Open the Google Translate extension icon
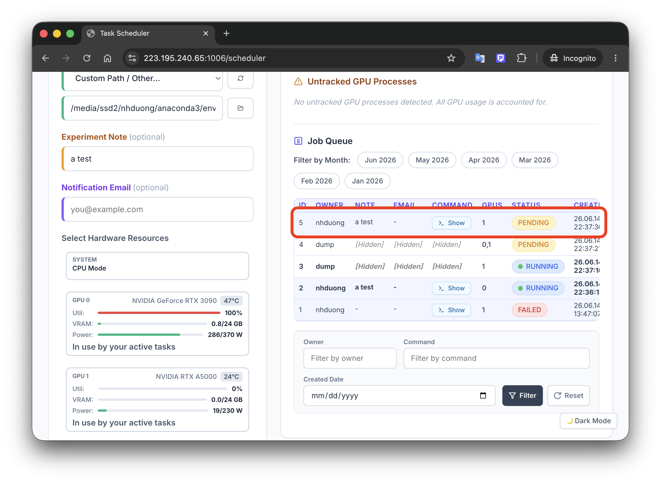661x483 pixels. coord(480,58)
